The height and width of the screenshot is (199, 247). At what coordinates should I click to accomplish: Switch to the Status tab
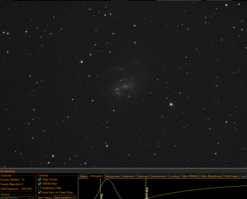tap(83, 176)
